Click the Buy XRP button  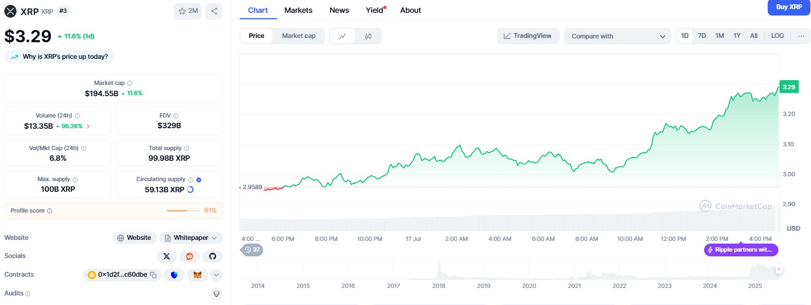(x=789, y=7)
